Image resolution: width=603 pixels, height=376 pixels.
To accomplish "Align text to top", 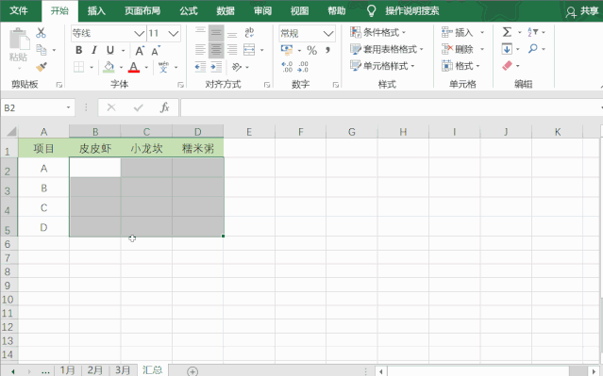I will [200, 33].
